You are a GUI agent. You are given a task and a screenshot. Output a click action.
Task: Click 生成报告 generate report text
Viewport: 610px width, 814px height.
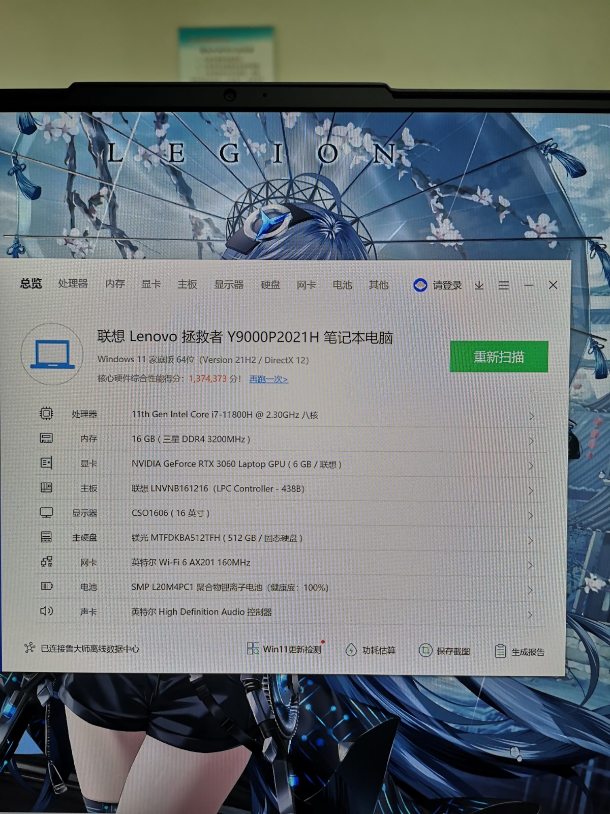pos(528,652)
